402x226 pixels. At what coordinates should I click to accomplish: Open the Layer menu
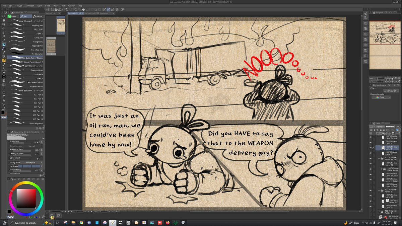click(x=40, y=6)
